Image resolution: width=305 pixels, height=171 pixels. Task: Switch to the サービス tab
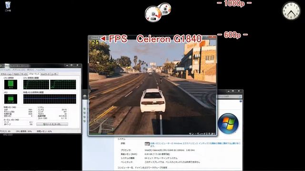tap(24, 74)
